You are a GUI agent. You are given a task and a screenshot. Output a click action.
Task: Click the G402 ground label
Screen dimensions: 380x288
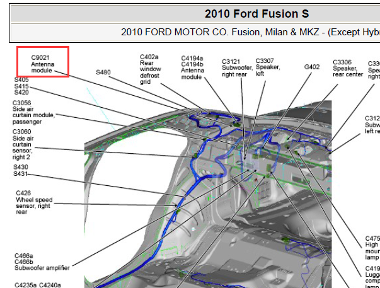coord(312,67)
